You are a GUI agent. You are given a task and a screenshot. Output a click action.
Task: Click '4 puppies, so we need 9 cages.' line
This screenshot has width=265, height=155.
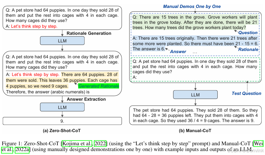click(x=37, y=86)
